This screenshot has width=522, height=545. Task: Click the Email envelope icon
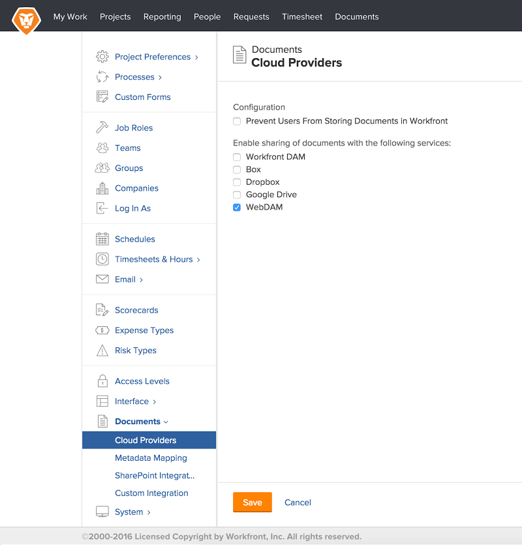pos(102,279)
